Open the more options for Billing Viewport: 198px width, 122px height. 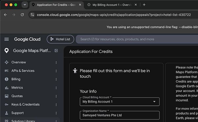coord(56,79)
